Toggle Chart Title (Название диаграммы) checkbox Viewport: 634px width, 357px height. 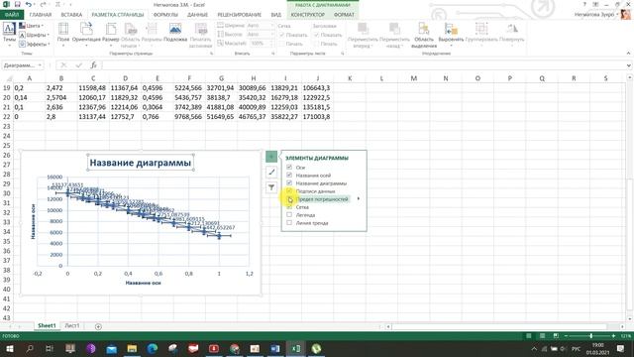289,182
